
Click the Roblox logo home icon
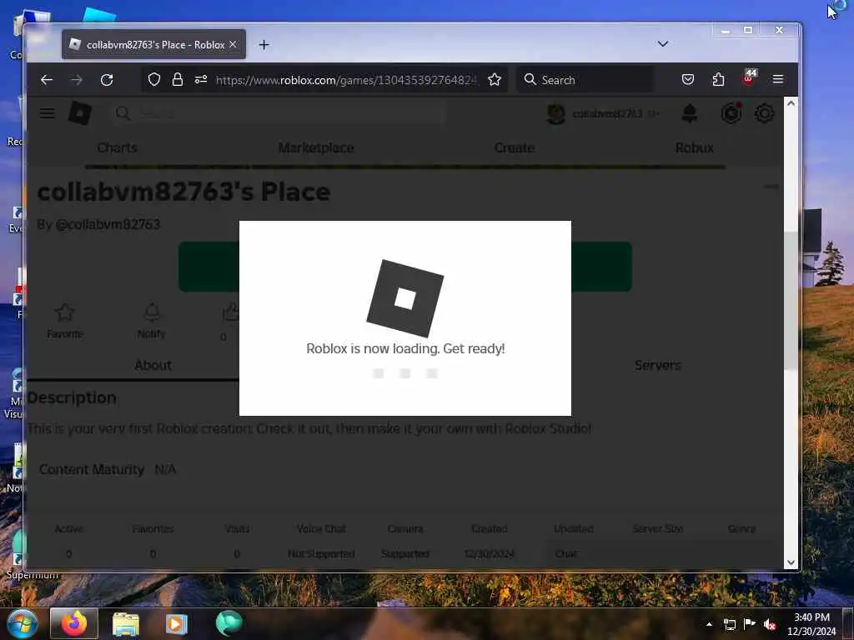79,113
